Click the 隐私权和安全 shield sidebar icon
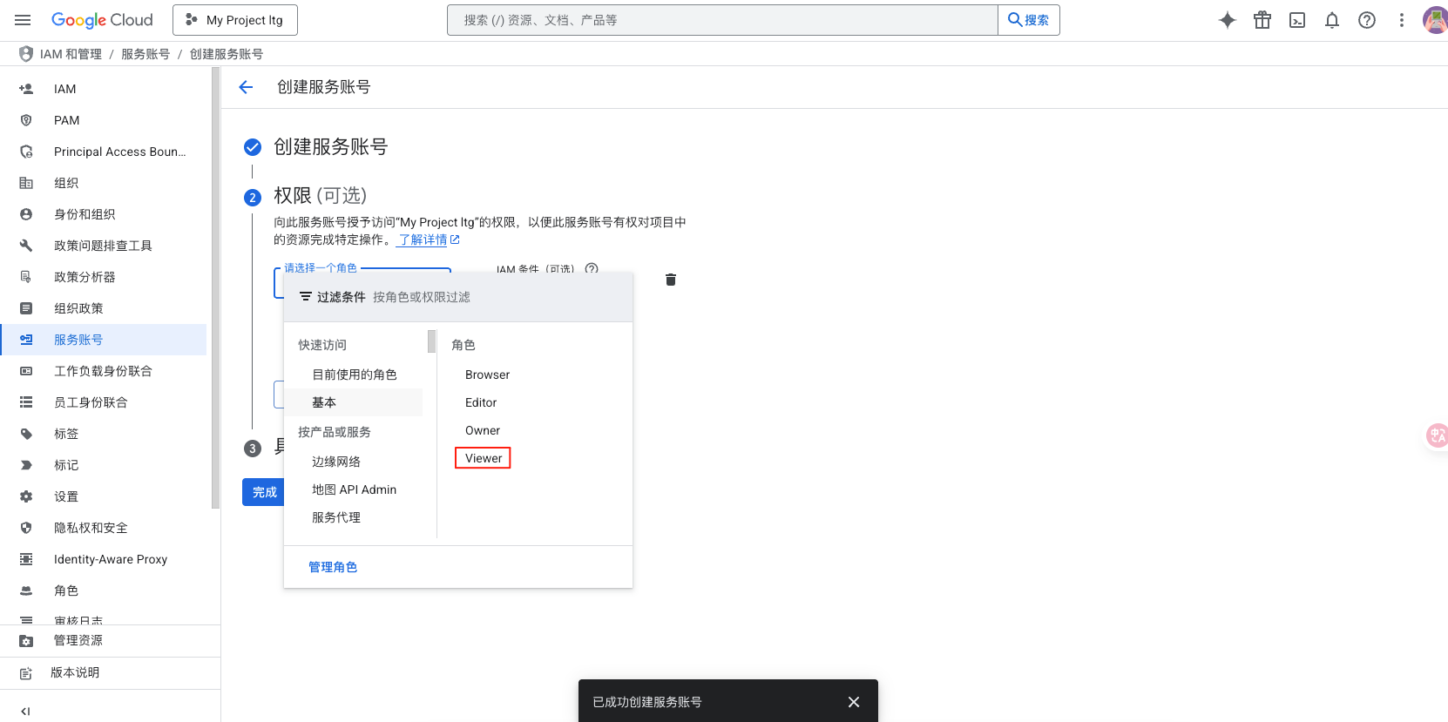 (26, 528)
